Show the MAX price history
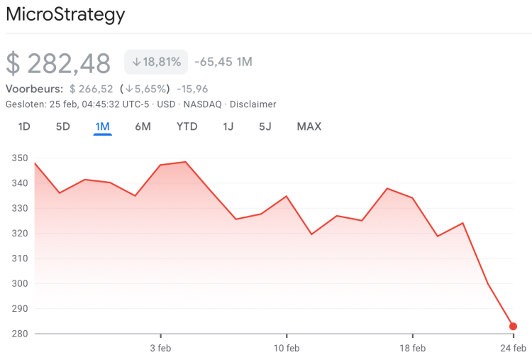This screenshot has width=532, height=360. point(309,126)
